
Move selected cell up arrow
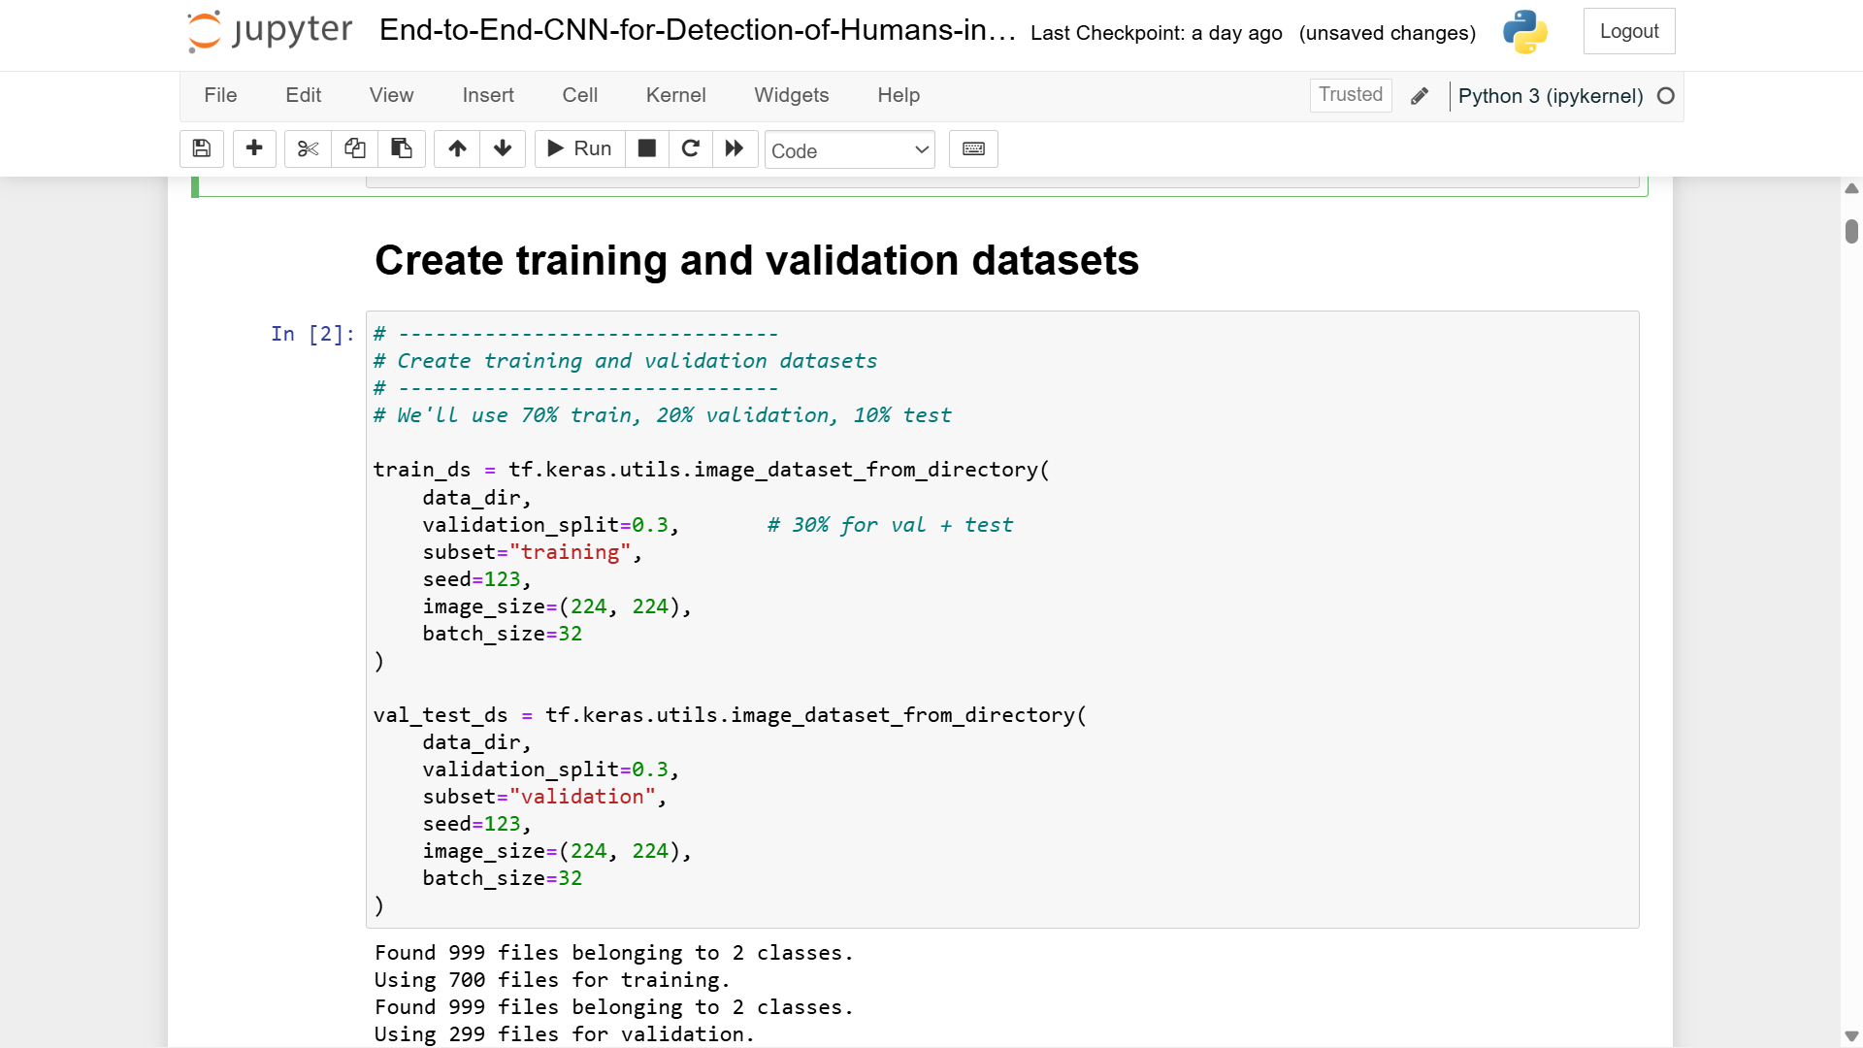click(457, 148)
